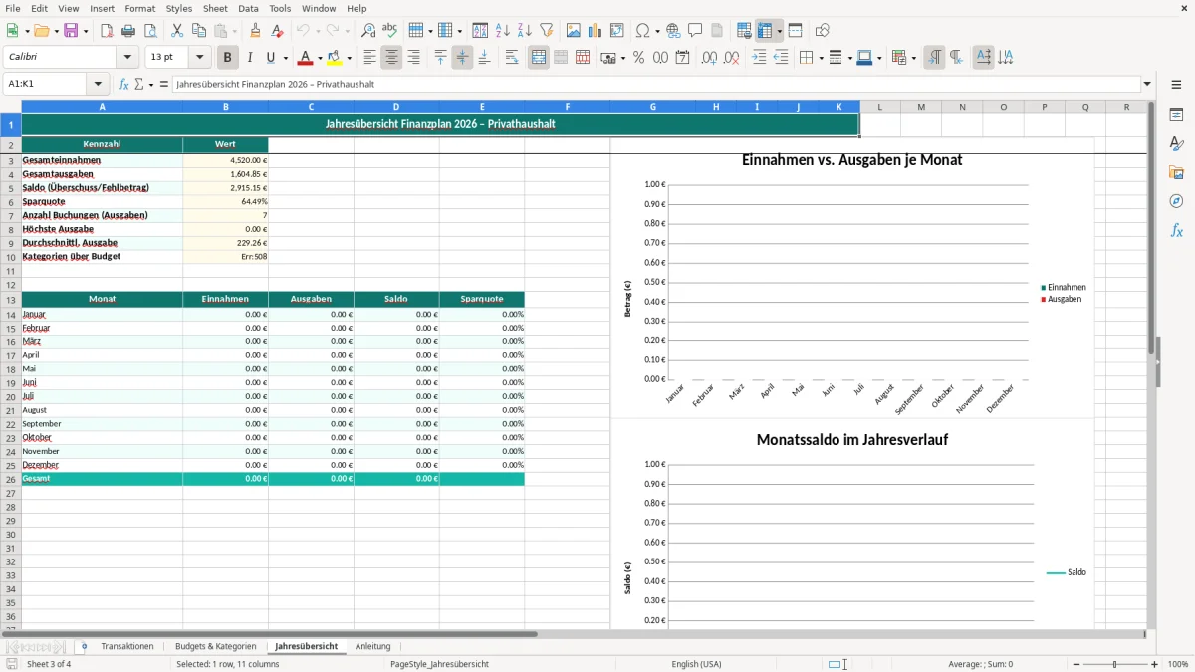This screenshot has height=672, width=1195.
Task: Expand the formula bar
Action: point(1147,85)
